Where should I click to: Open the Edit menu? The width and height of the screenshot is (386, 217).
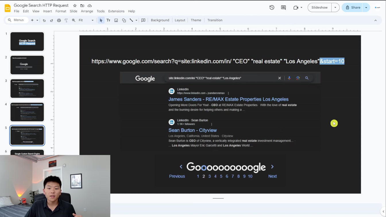(26, 11)
